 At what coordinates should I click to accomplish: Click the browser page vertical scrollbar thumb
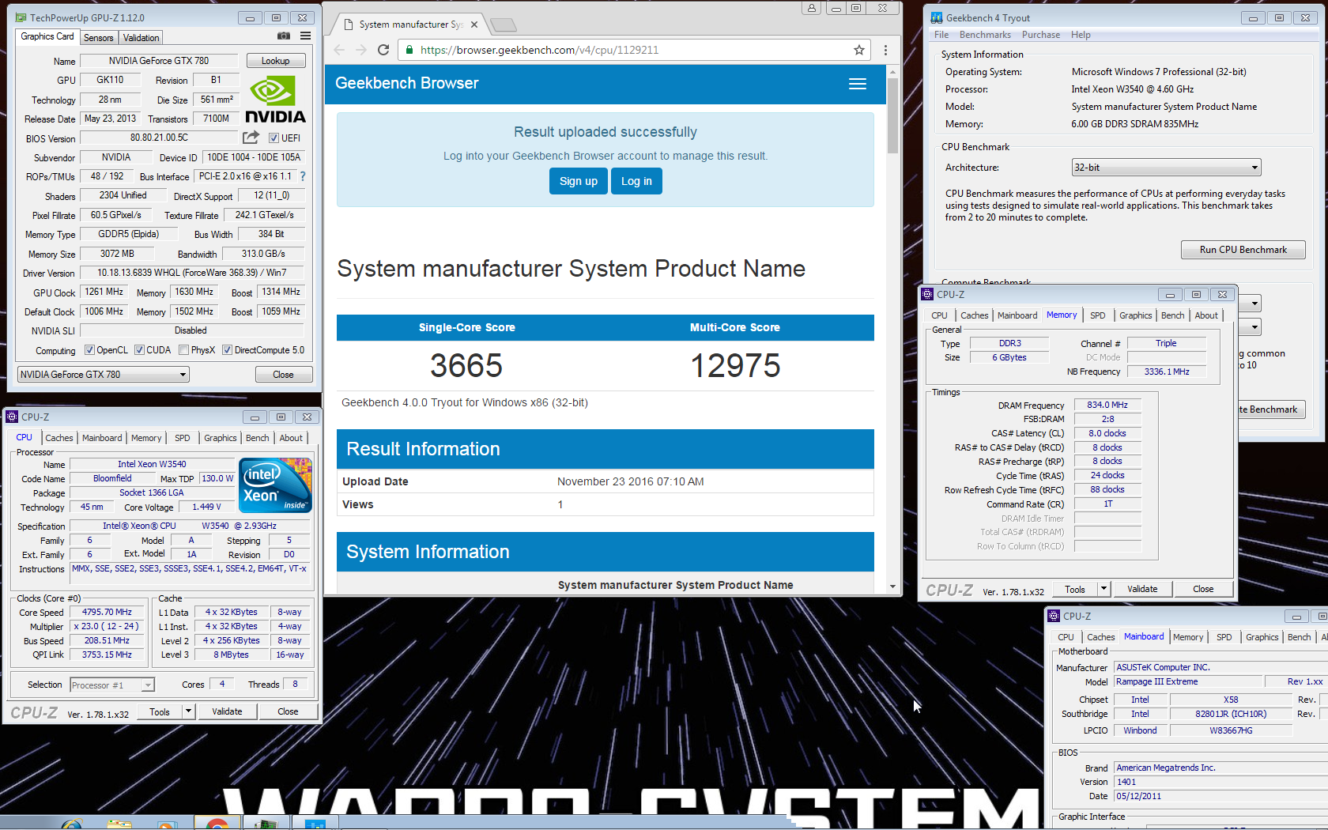[892, 115]
